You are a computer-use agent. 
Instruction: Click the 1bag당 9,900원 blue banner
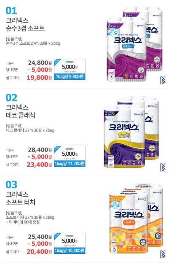pyautogui.click(x=70, y=77)
